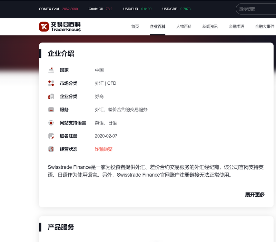276x242 pixels.
Task: Click the 产品服务 section heading
Action: coord(61,227)
